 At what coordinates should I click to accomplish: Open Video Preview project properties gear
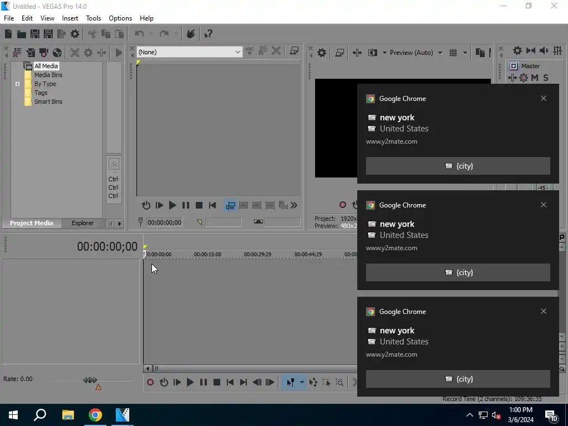coord(322,53)
